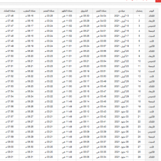Screen dimensions: 161x161
Task: Click Ramadan day number 29 cell
Action: coord(139,157)
